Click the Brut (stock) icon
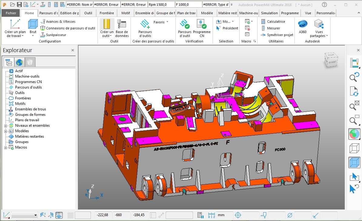362x221 pixels. (33, 27)
